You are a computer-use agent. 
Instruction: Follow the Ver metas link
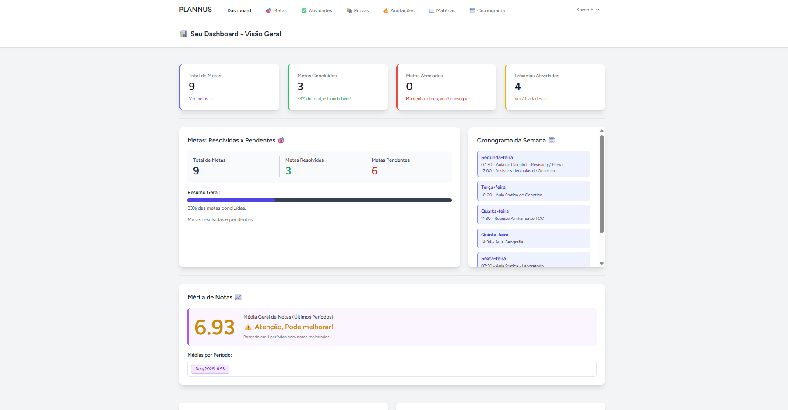tap(201, 99)
